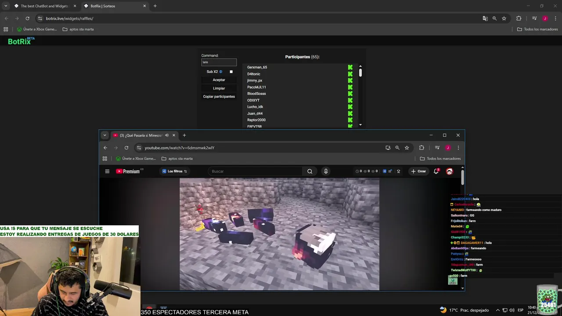The image size is (562, 316).
Task: Open Extensions puzzle icon in BotRix window
Action: coord(519,18)
